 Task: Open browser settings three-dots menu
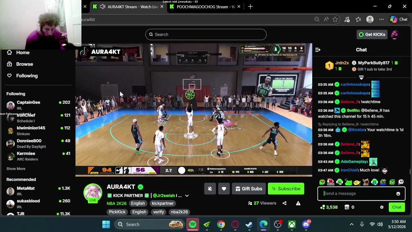pyautogui.click(x=381, y=19)
